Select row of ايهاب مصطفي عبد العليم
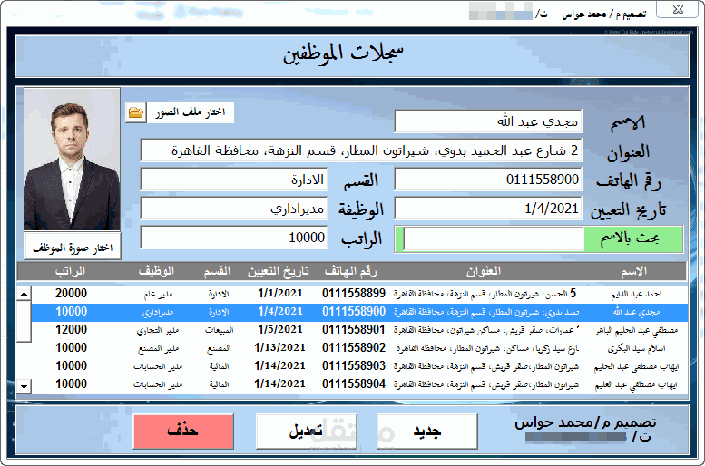705x466 pixels. (x=359, y=384)
